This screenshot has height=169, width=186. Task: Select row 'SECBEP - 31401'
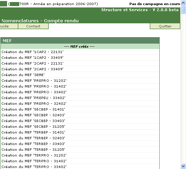(80, 110)
